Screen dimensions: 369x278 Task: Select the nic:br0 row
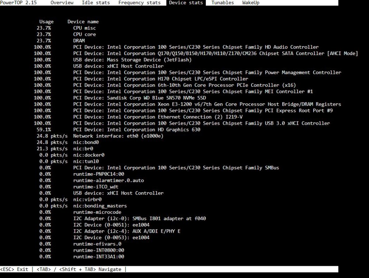(x=65, y=149)
